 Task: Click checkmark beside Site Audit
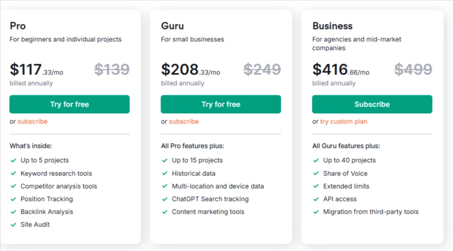tap(13, 224)
